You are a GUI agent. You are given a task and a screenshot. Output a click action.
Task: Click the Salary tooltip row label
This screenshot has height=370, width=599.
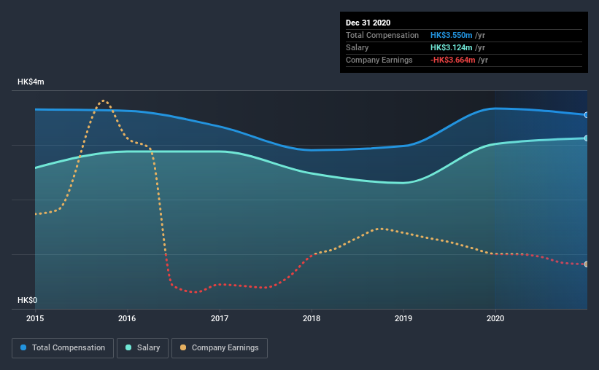point(358,47)
